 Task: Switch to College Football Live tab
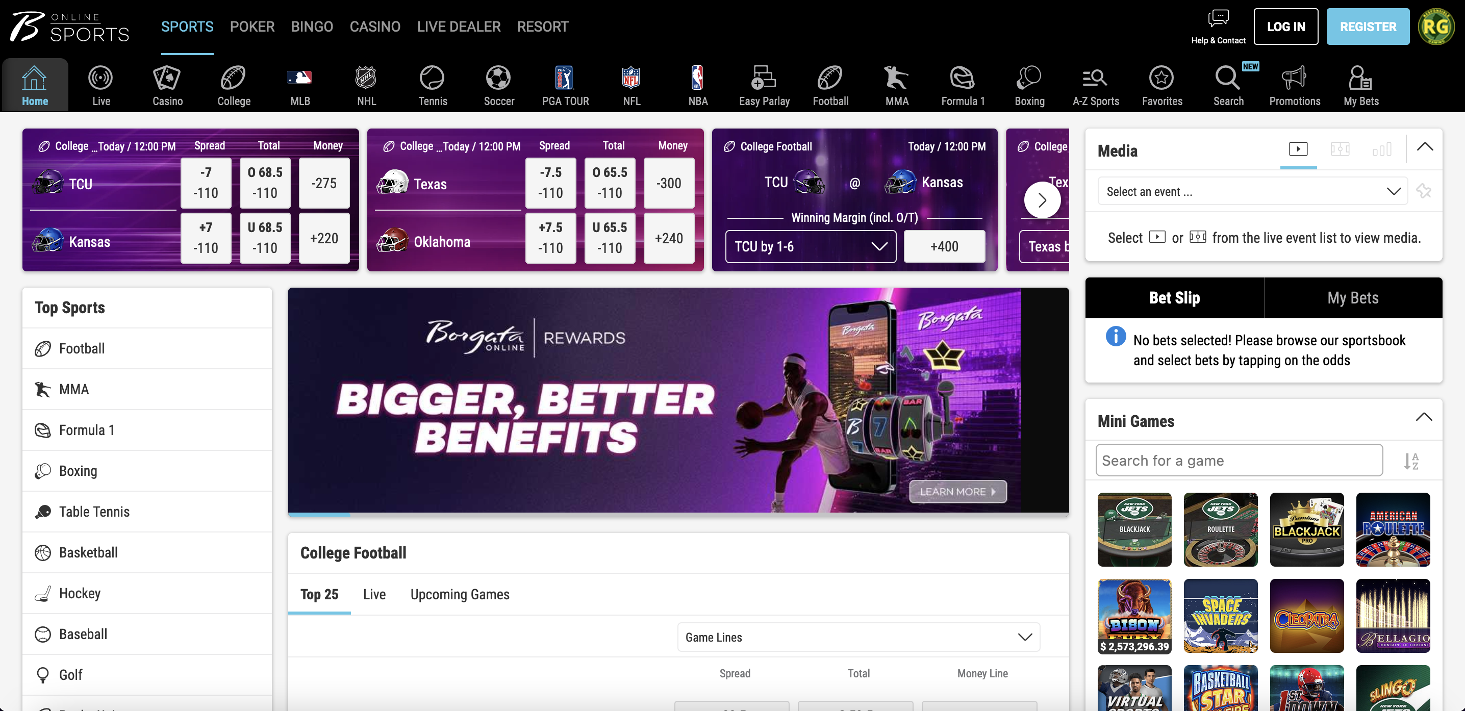click(374, 594)
